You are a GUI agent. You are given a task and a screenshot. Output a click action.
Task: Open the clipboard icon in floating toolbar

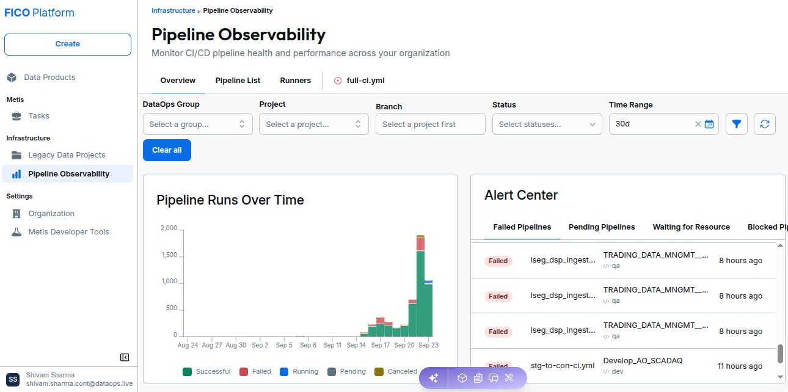pyautogui.click(x=478, y=378)
